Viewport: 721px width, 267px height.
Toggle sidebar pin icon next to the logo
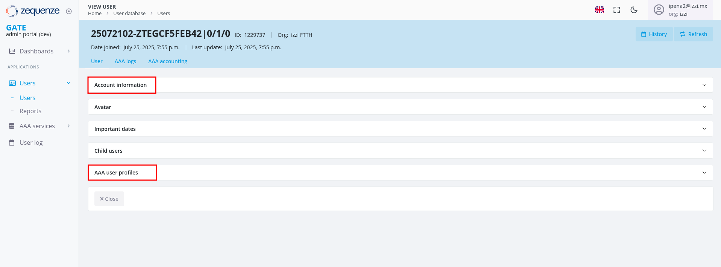[x=69, y=11]
